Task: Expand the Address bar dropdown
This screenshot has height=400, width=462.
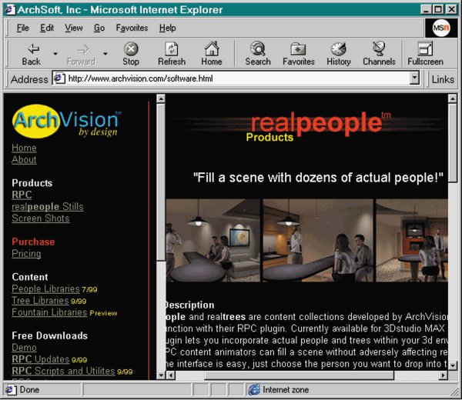Action: click(414, 78)
